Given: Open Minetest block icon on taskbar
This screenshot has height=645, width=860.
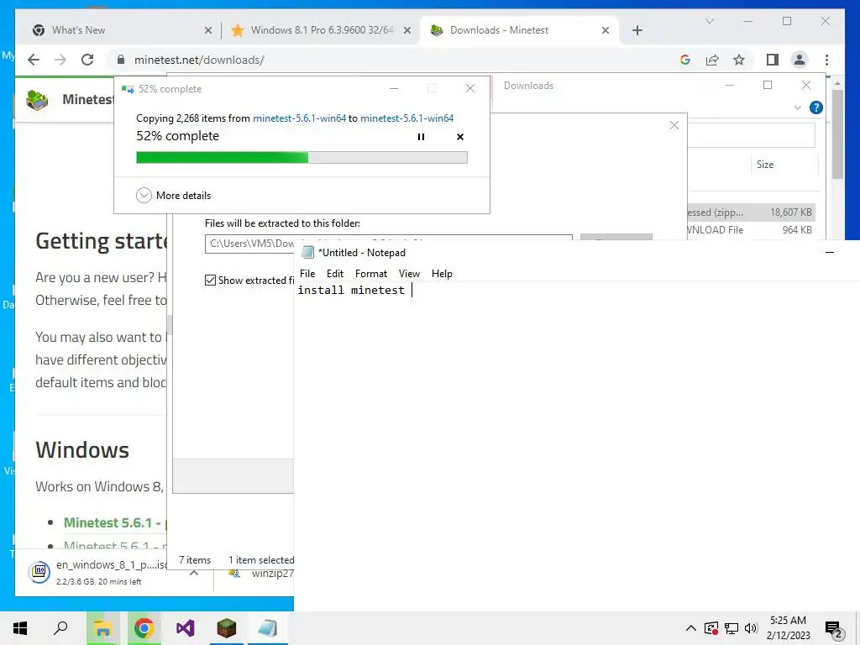Looking at the screenshot, I should point(226,628).
